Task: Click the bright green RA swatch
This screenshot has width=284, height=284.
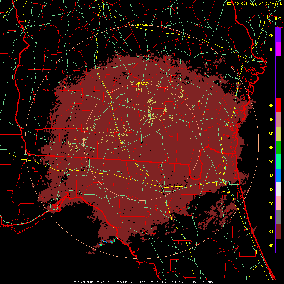Action: [x=279, y=162]
